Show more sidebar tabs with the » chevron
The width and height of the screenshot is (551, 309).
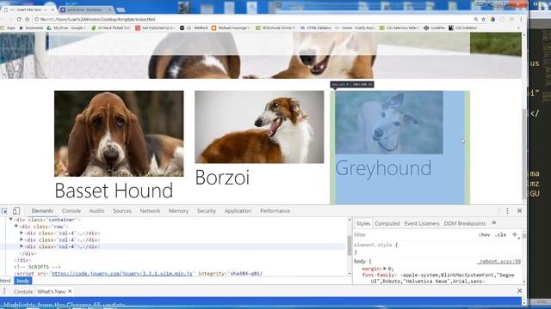(x=493, y=223)
